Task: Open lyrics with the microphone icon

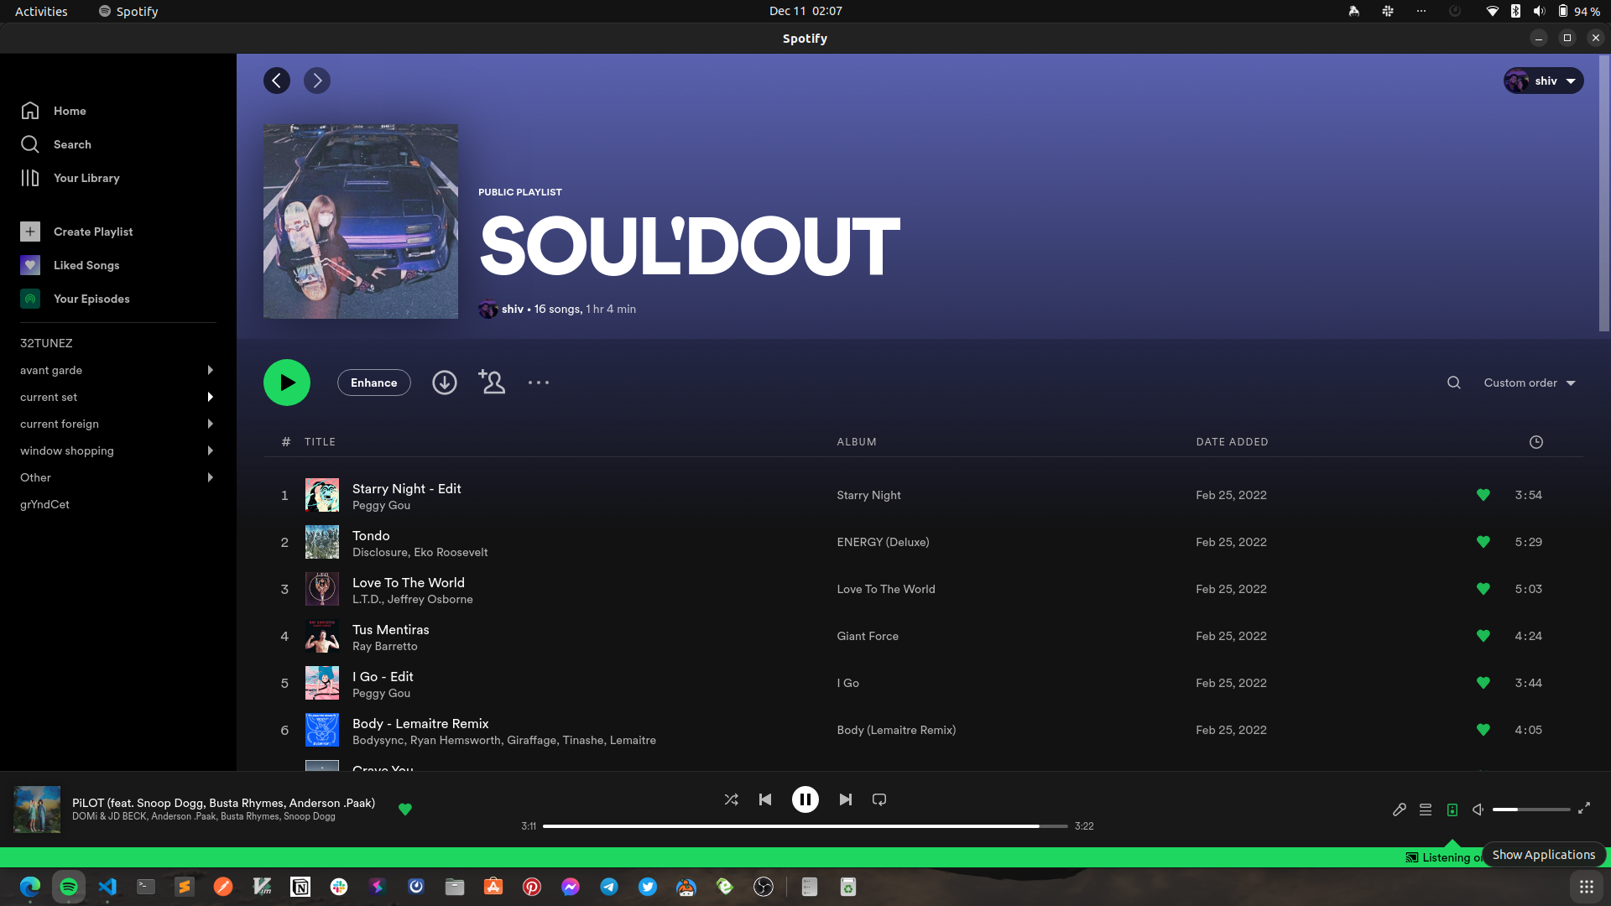Action: point(1400,810)
